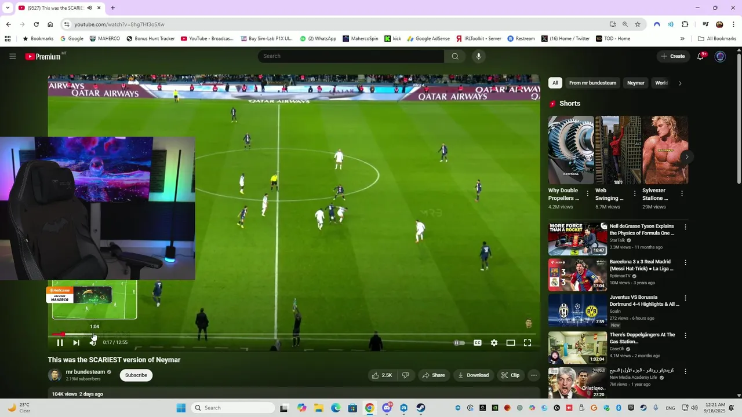This screenshot has width=742, height=417.
Task: Toggle subtitles with the CC button
Action: tap(478, 343)
